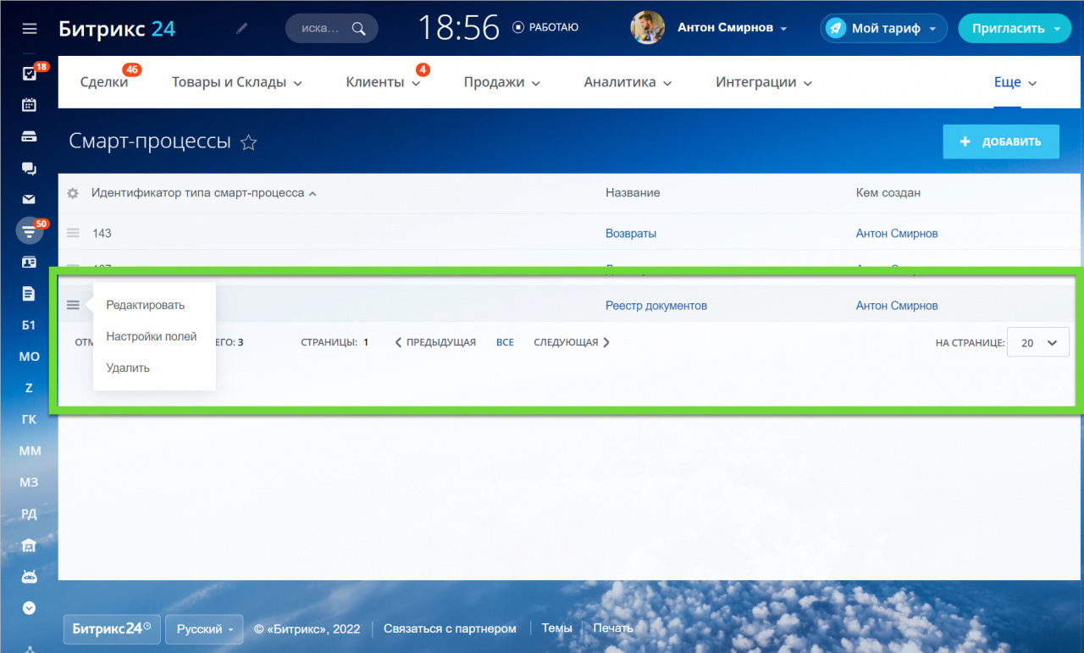The image size is (1084, 653).
Task: Click the actions menu icon on the Реестр документов row
Action: [73, 305]
